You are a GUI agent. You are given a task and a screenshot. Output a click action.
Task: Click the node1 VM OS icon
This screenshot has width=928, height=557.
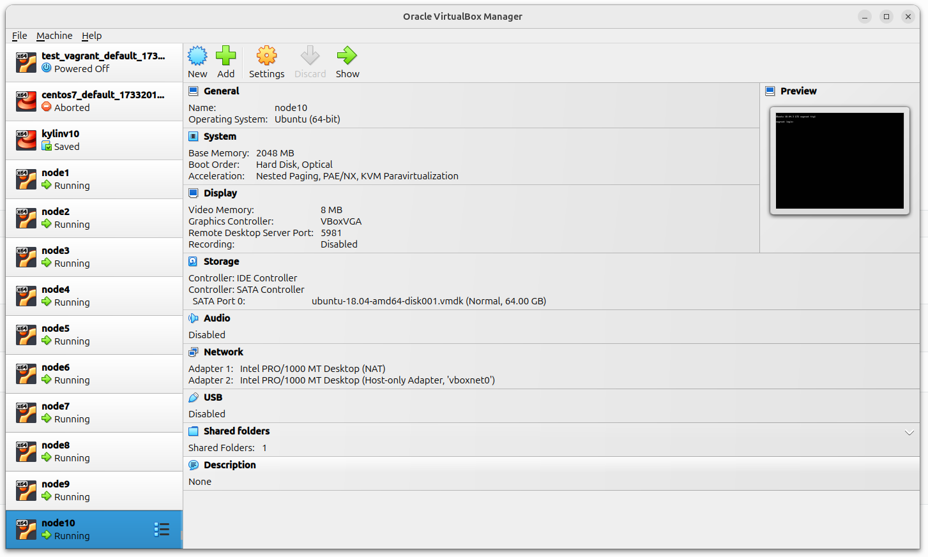(26, 179)
